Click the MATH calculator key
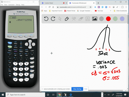Viewport: 129px width, 97px height. coord(10,51)
